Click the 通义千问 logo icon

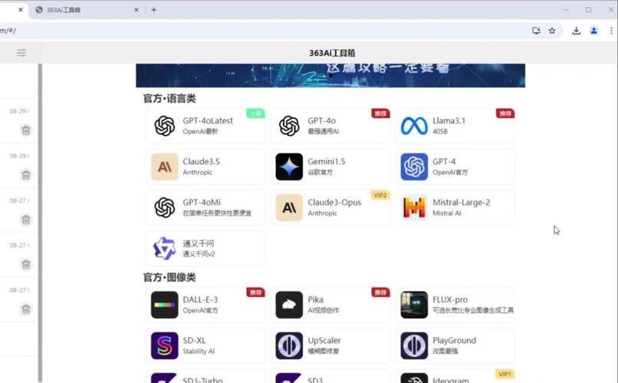pyautogui.click(x=164, y=248)
